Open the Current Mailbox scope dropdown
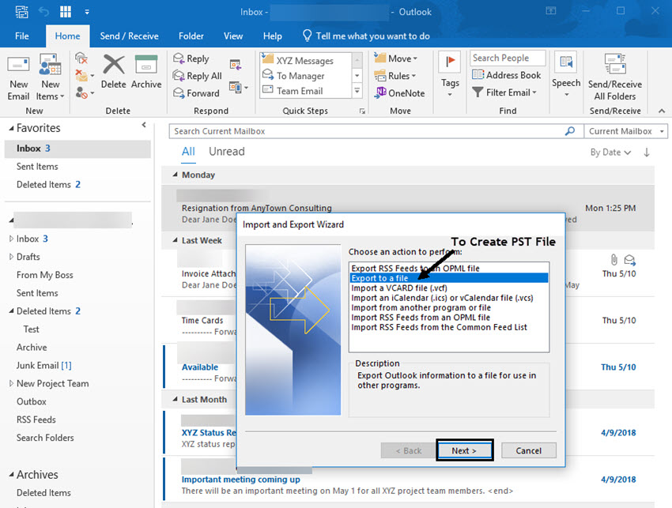The width and height of the screenshot is (672, 508). click(x=626, y=131)
